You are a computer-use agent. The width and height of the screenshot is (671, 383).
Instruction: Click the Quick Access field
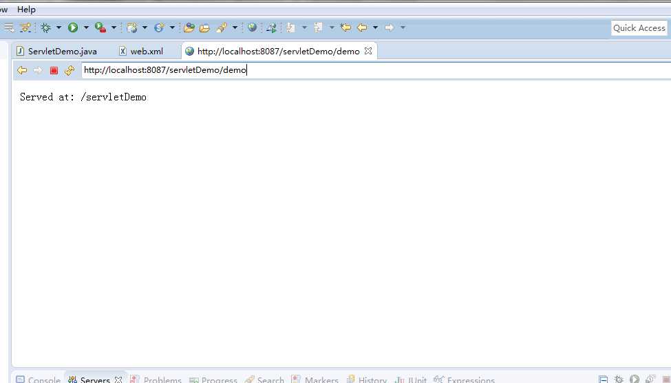point(639,28)
